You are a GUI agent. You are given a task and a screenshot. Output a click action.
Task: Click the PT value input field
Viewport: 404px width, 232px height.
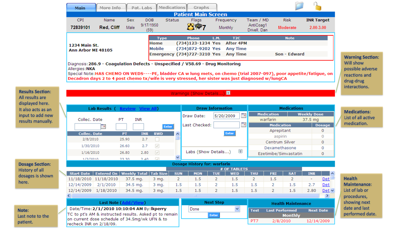[x=121, y=127]
